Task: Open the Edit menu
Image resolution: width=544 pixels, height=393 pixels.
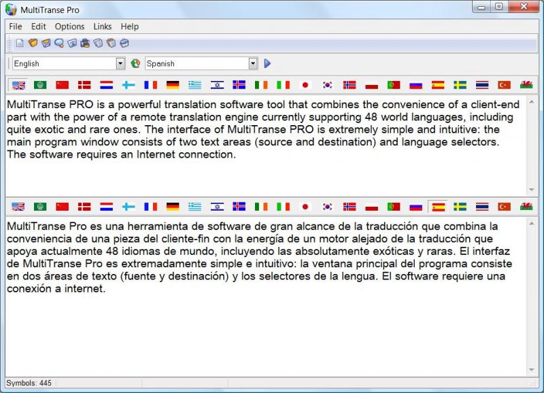Action: pyautogui.click(x=38, y=27)
